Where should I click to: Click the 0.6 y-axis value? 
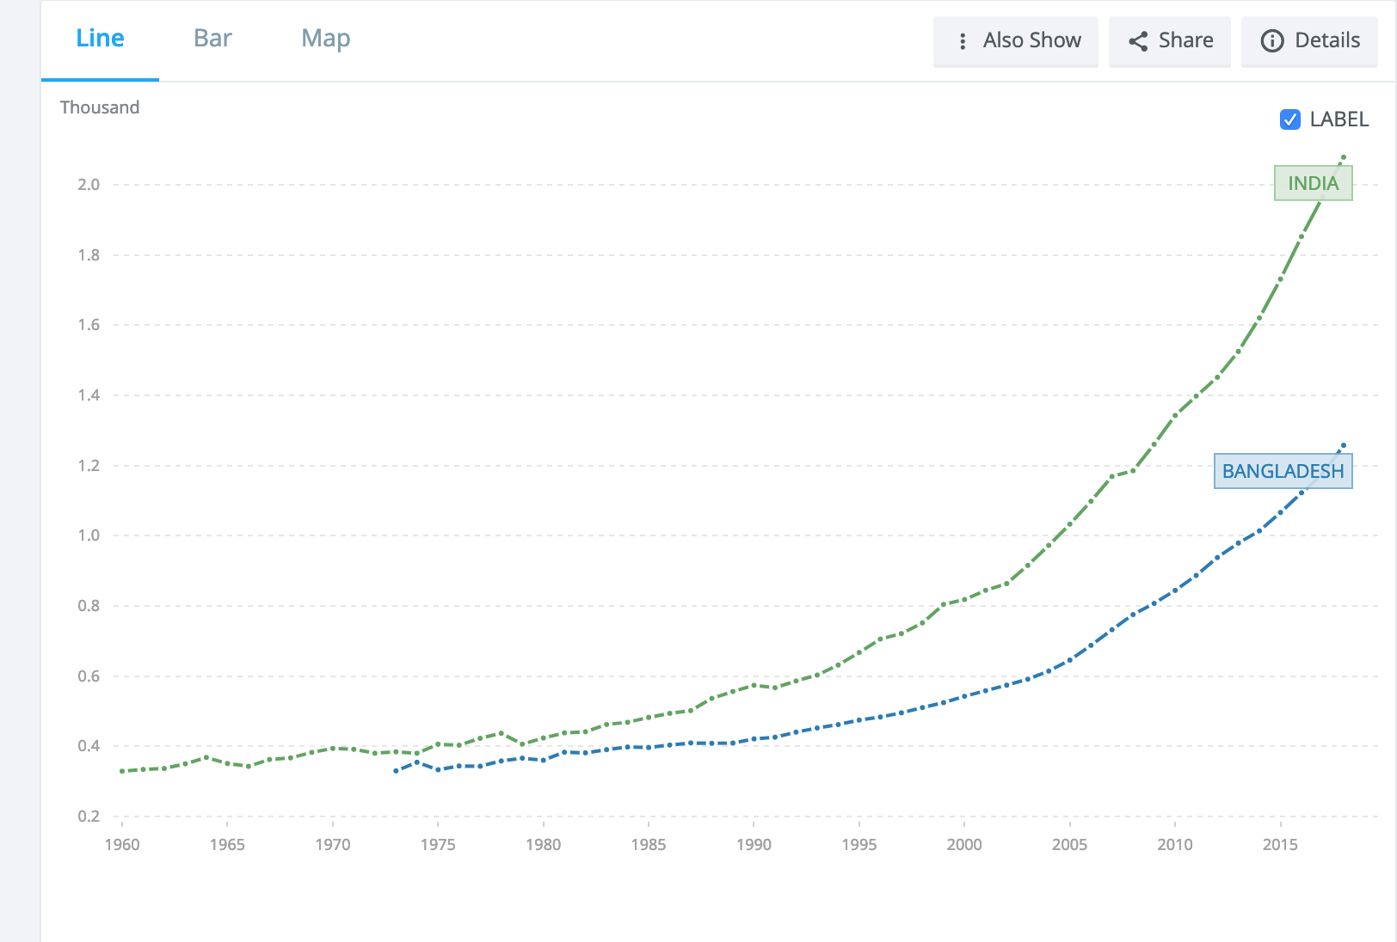click(x=89, y=676)
